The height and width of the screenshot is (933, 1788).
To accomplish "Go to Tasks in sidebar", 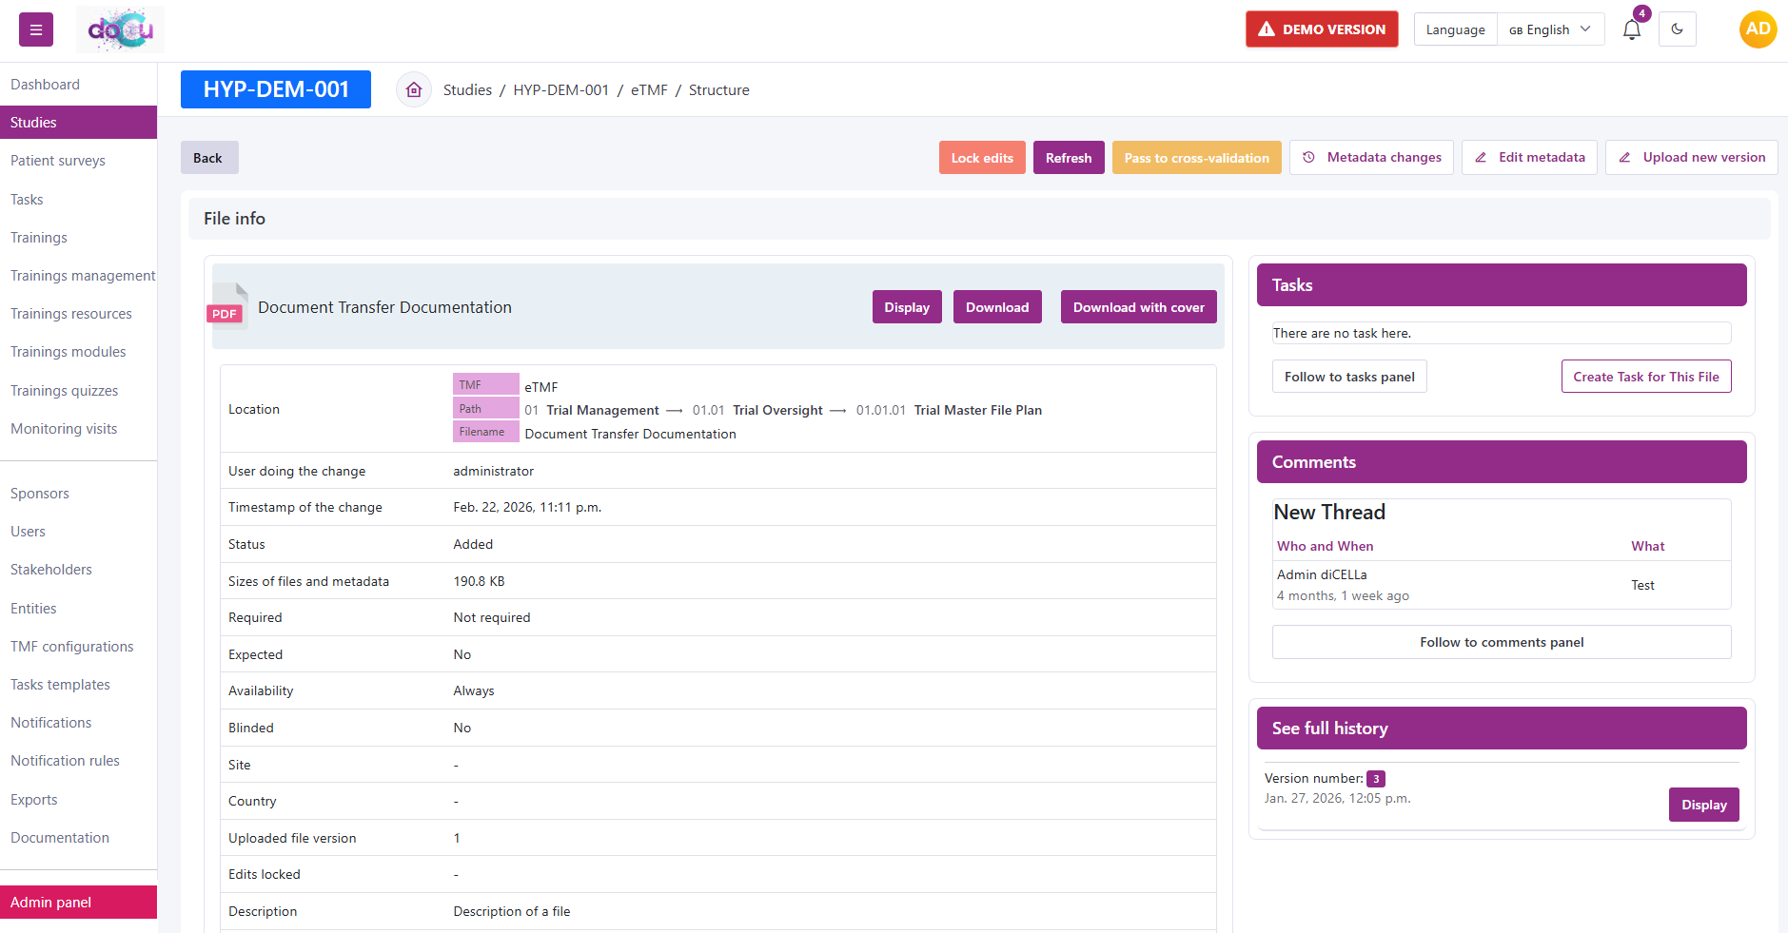I will point(78,200).
